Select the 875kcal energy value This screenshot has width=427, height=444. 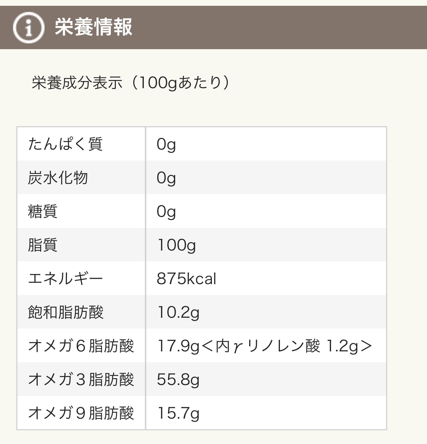[187, 279]
